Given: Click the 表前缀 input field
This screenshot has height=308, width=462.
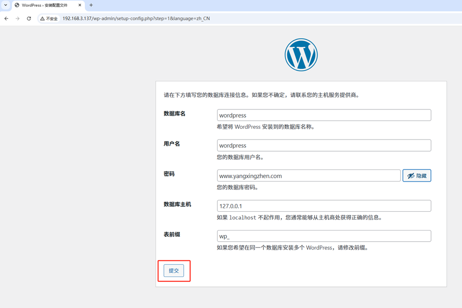Looking at the screenshot, I should pos(324,236).
